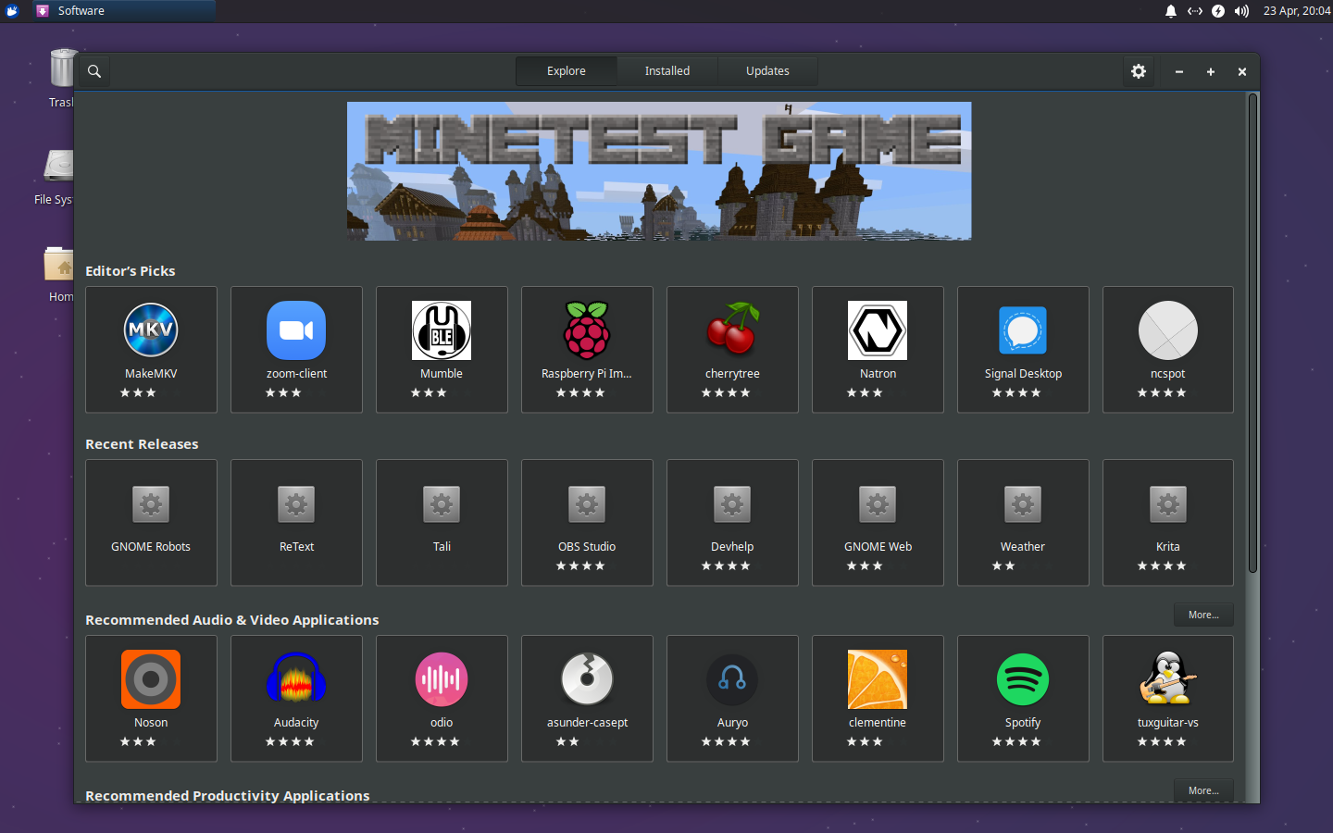This screenshot has width=1333, height=833.
Task: Switch to the Updates tab
Action: [767, 70]
